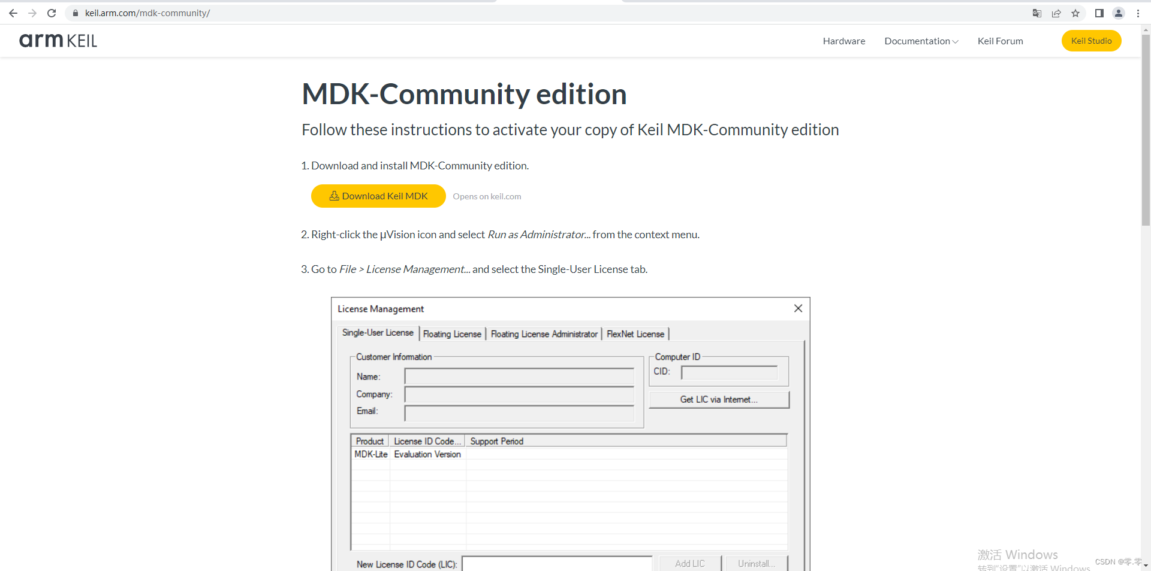Click the 'License Management...' italic text in step 3
This screenshot has width=1151, height=571.
click(418, 269)
